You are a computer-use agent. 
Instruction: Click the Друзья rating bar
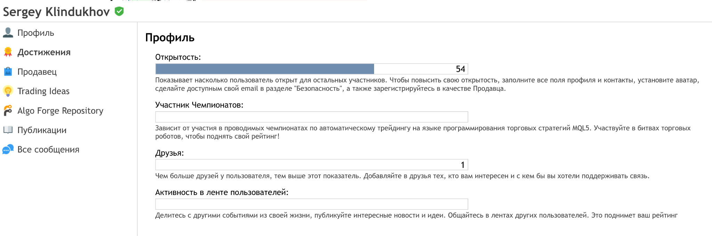[311, 164]
